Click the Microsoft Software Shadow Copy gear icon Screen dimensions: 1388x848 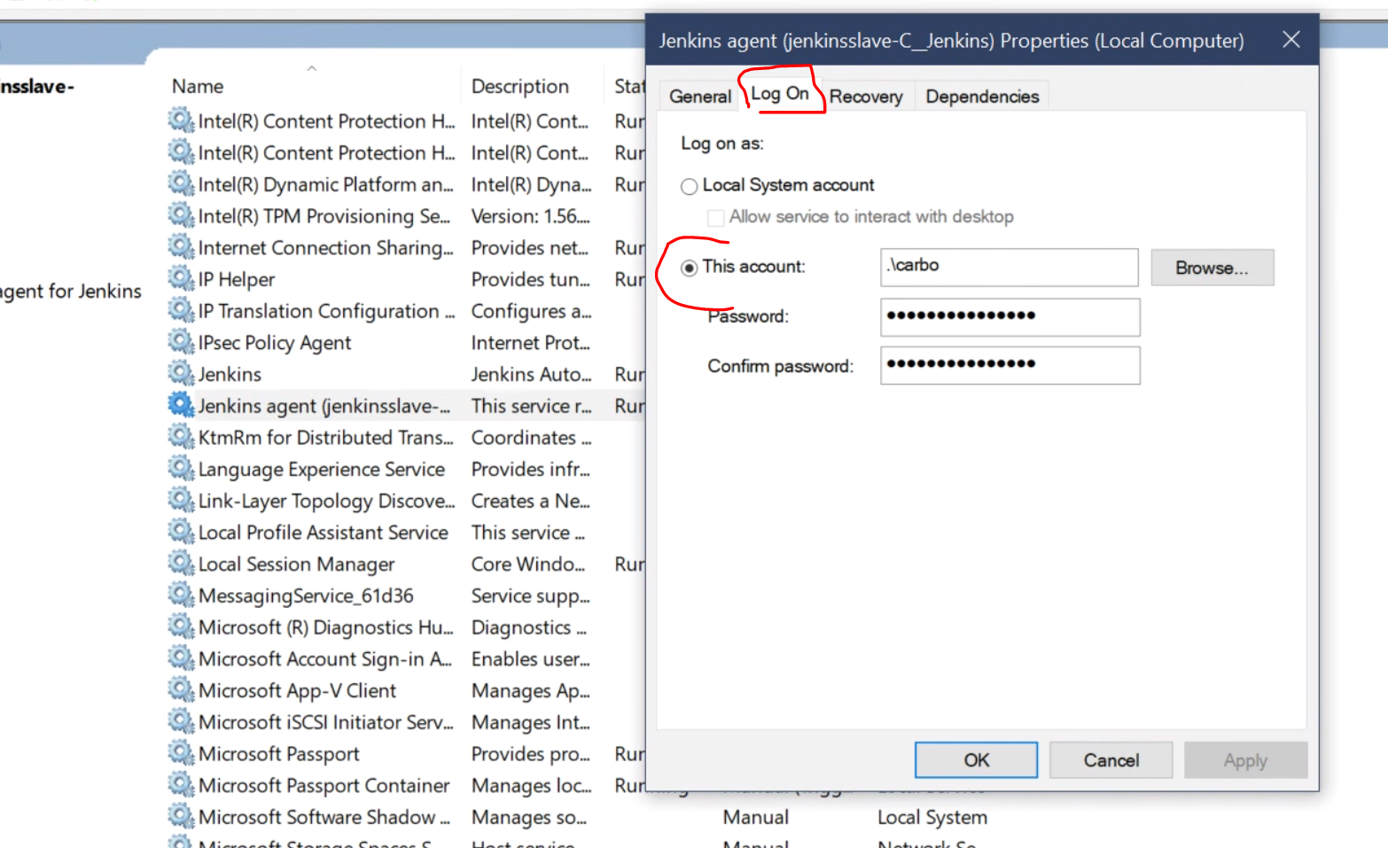click(181, 816)
